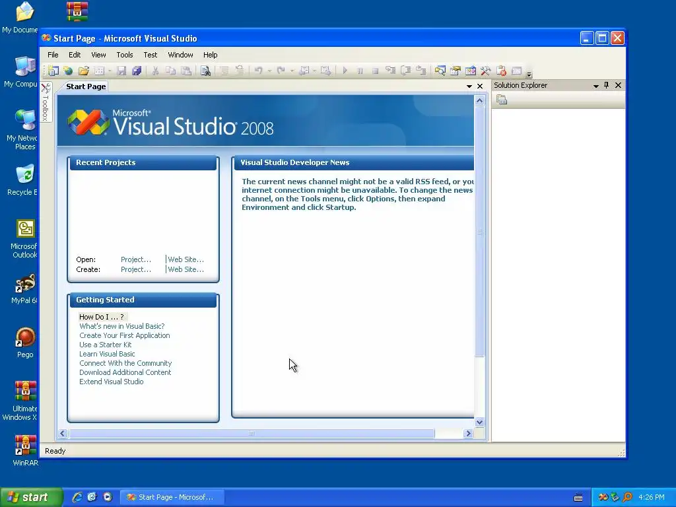Click Create Your First Application link
Viewport: 676px width, 507px height.
[125, 335]
